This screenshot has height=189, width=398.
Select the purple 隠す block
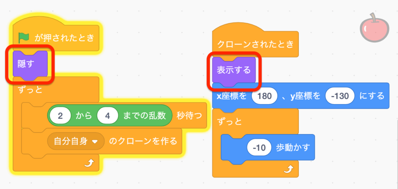(x=30, y=65)
